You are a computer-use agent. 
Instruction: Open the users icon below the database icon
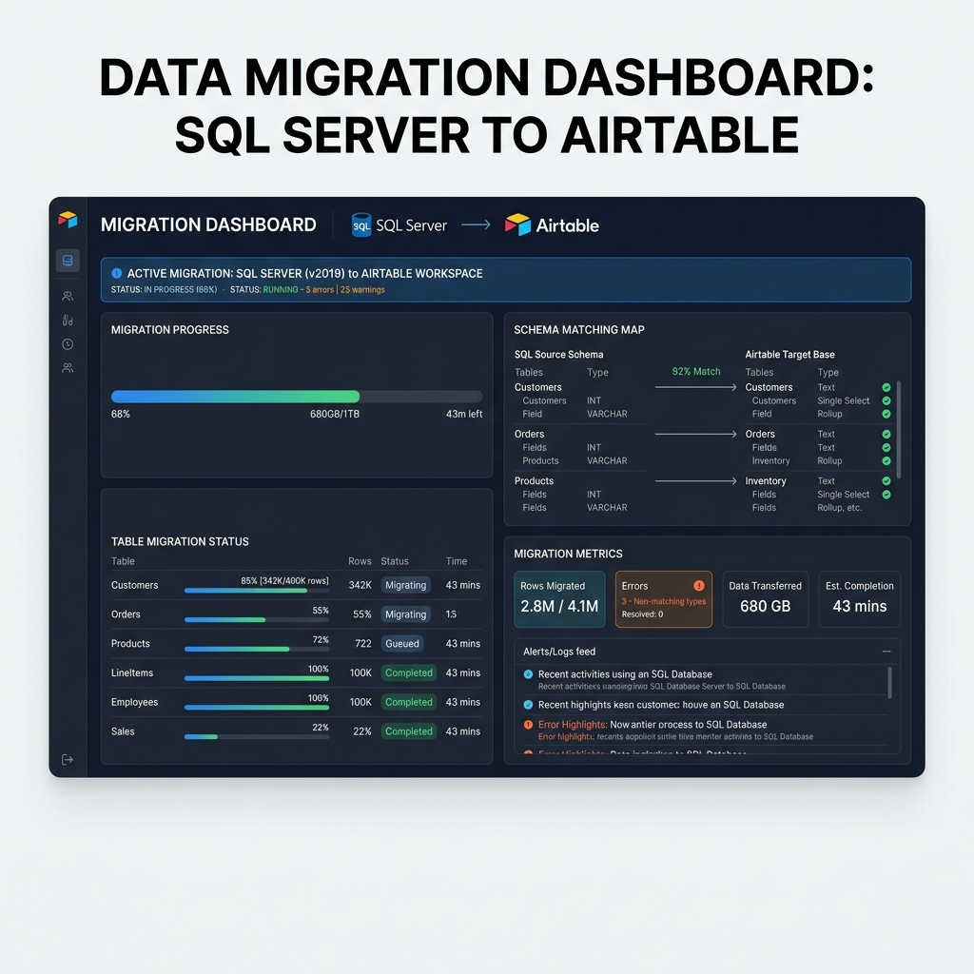click(x=68, y=297)
